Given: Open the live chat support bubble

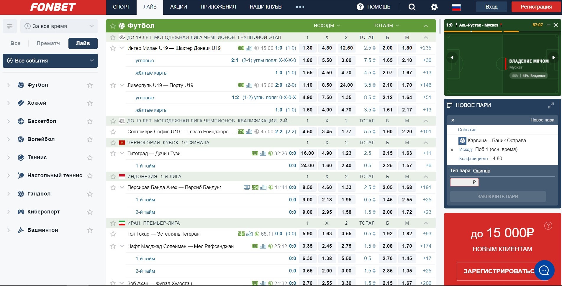Looking at the screenshot, I should (544, 270).
